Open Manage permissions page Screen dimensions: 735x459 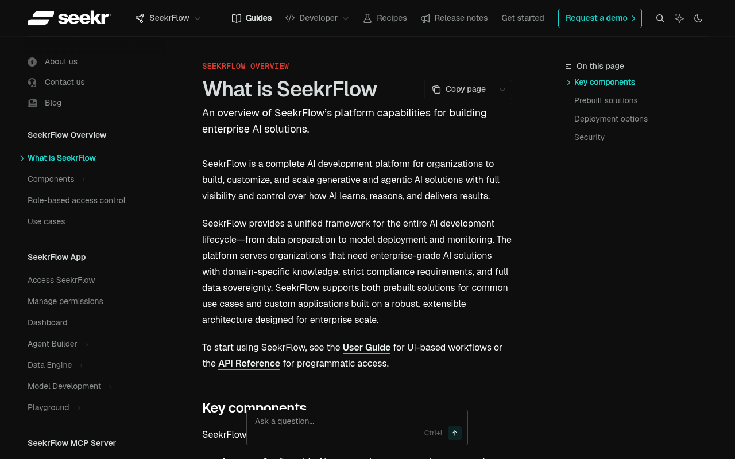pos(65,301)
